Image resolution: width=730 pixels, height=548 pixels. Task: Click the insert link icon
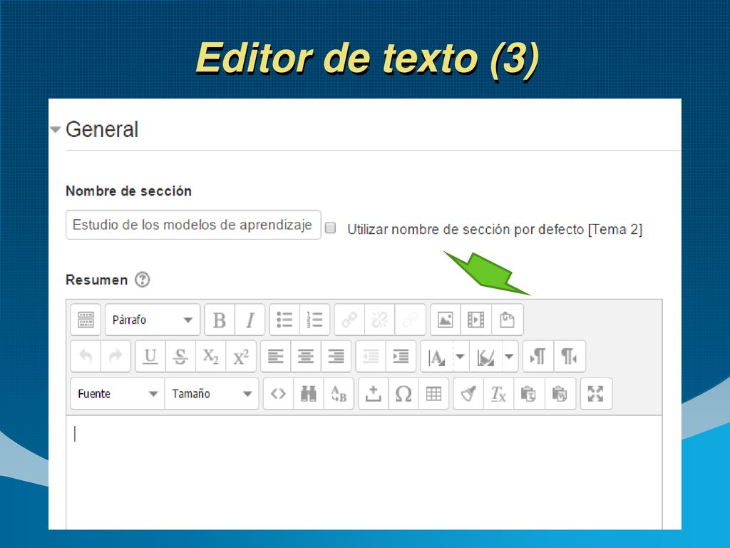point(349,320)
